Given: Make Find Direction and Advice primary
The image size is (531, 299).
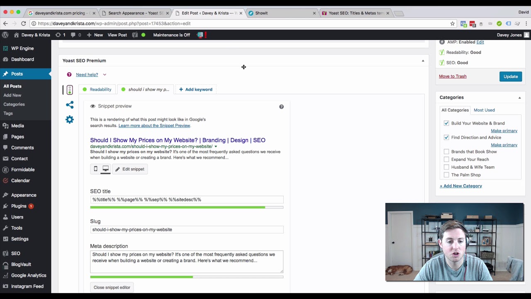Looking at the screenshot, I should click(504, 145).
